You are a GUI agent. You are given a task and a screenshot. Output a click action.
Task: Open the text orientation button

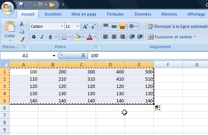[133, 26]
